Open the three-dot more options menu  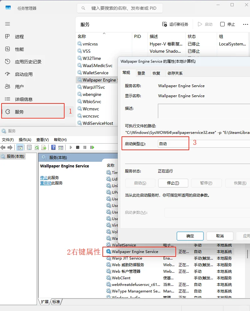click(x=245, y=24)
